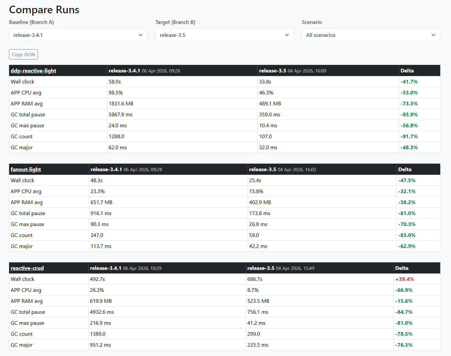Image resolution: width=451 pixels, height=356 pixels.
Task: Select the +39.4% Wall clock delta value
Action: pos(404,279)
